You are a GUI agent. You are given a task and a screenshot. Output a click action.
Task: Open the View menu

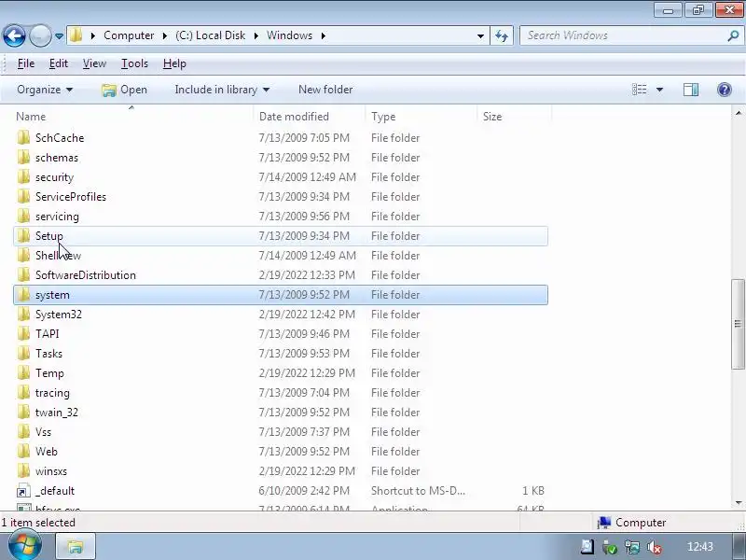94,63
